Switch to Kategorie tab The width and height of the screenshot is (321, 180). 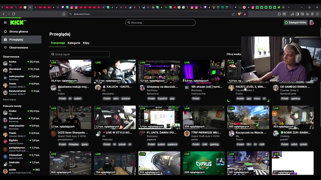click(x=74, y=43)
